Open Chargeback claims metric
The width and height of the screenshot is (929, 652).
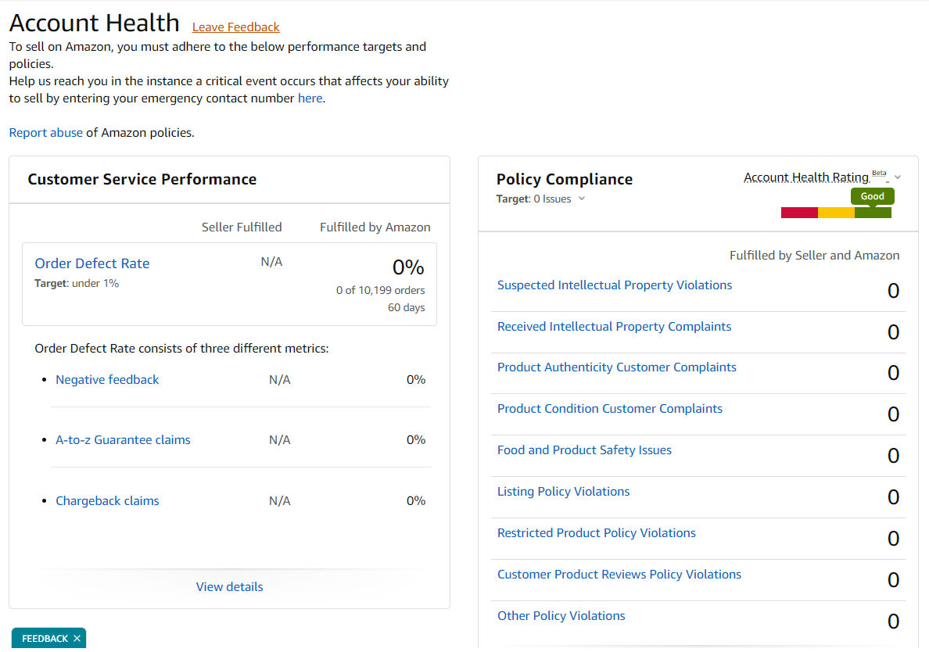(107, 501)
